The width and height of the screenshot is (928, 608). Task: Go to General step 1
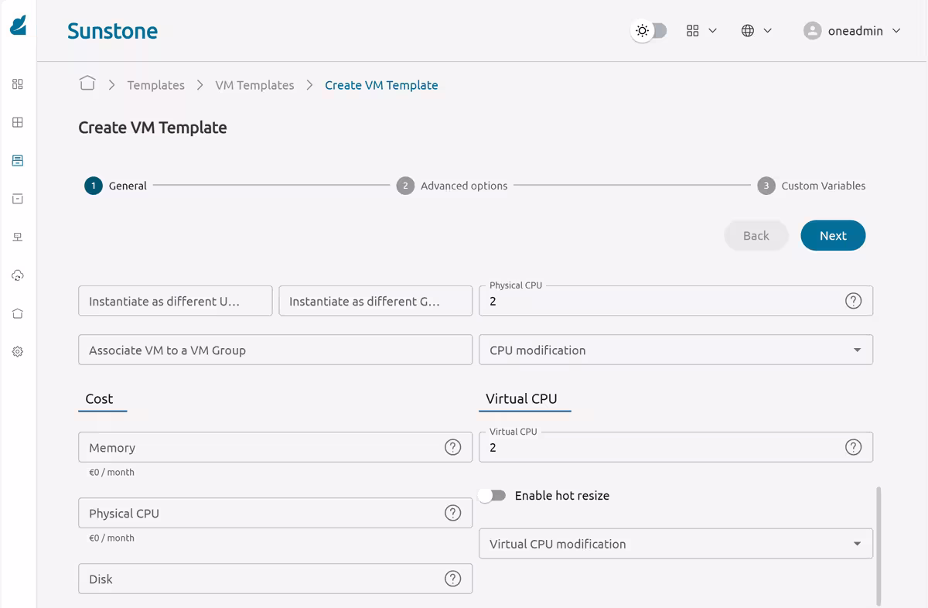(116, 186)
